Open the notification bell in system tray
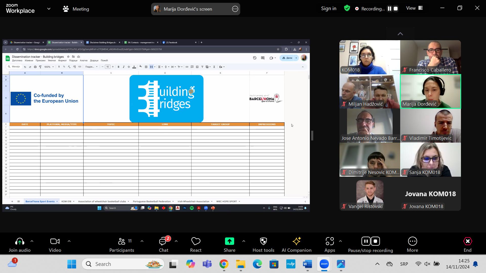This screenshot has height=273, width=486. (x=475, y=264)
